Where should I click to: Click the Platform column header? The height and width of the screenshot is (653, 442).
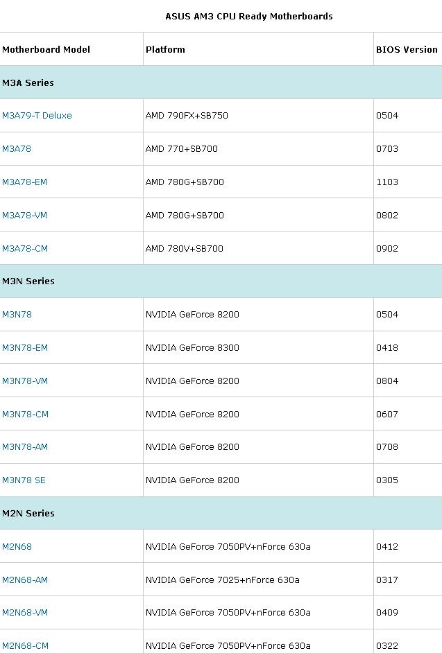pyautogui.click(x=165, y=49)
